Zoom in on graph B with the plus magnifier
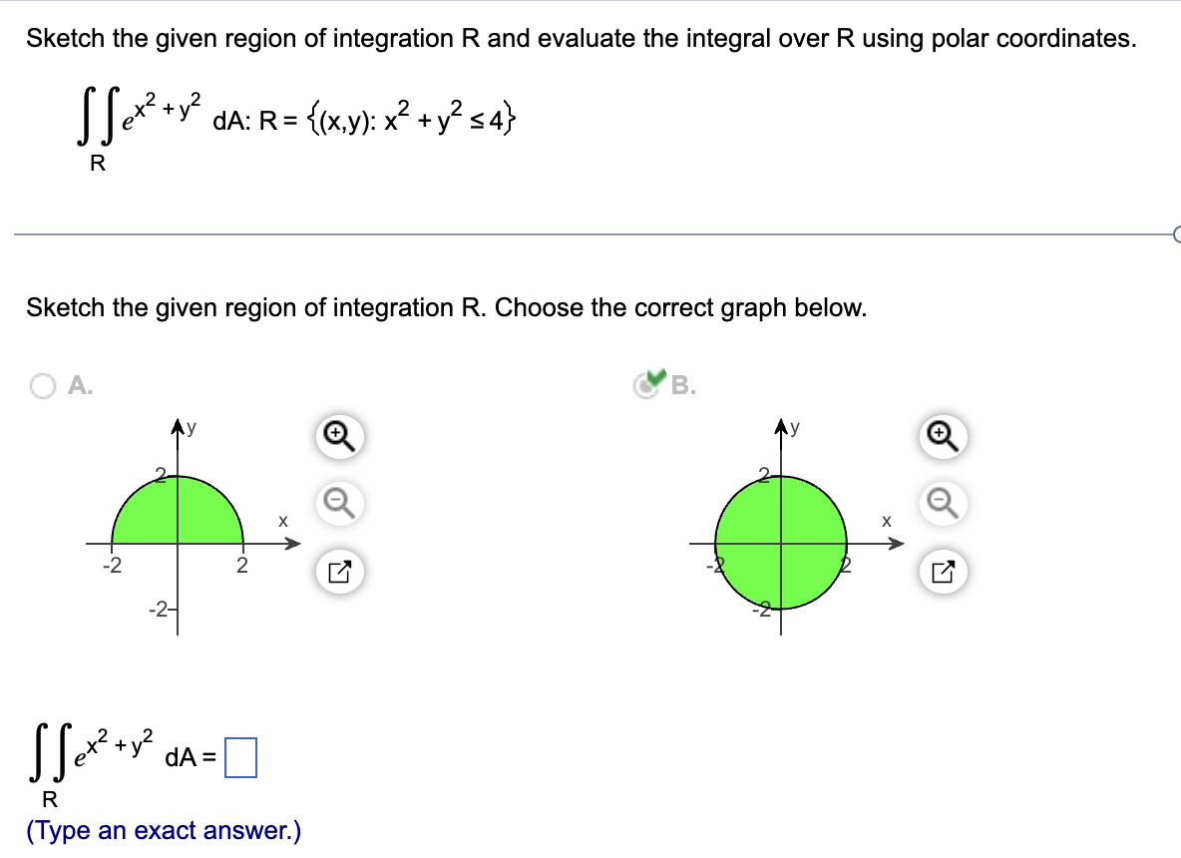Image resolution: width=1181 pixels, height=858 pixels. [943, 436]
